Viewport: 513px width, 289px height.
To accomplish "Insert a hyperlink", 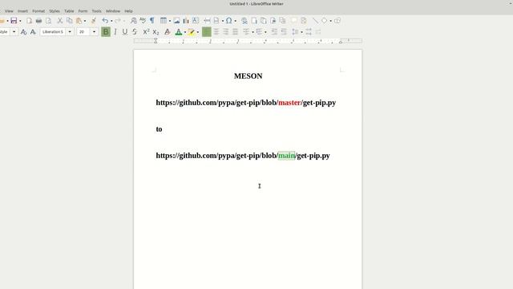I will tap(244, 21).
